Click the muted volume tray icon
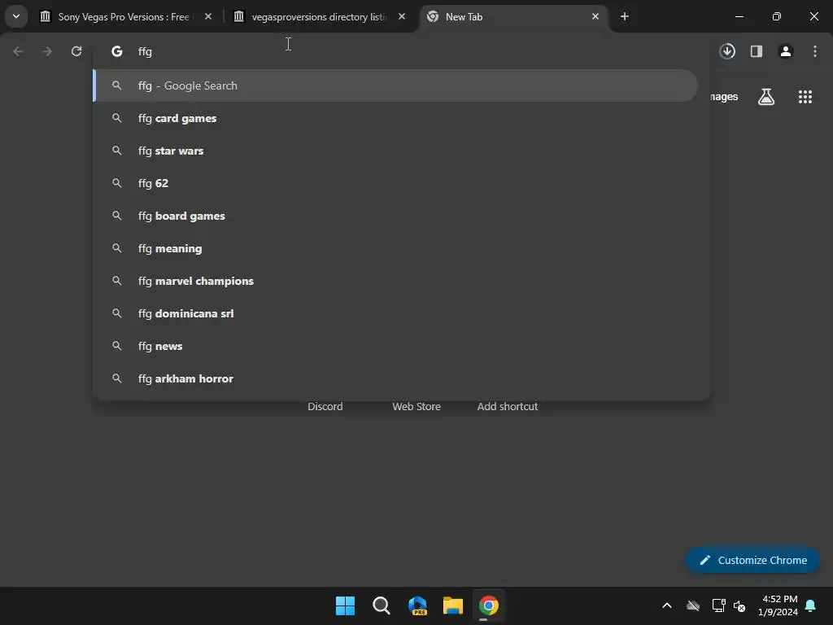833x625 pixels. [739, 605]
